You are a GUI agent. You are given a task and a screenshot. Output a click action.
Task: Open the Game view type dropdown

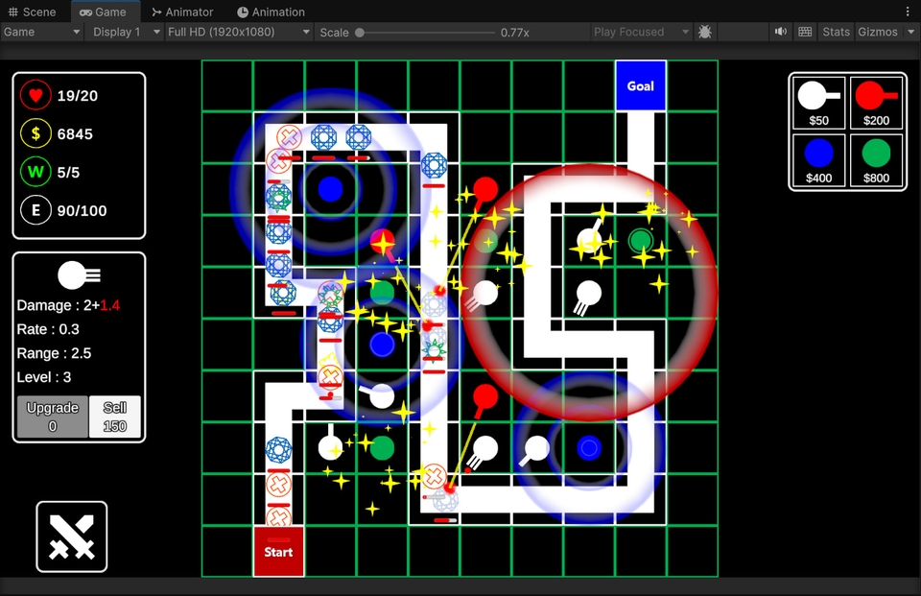(41, 32)
